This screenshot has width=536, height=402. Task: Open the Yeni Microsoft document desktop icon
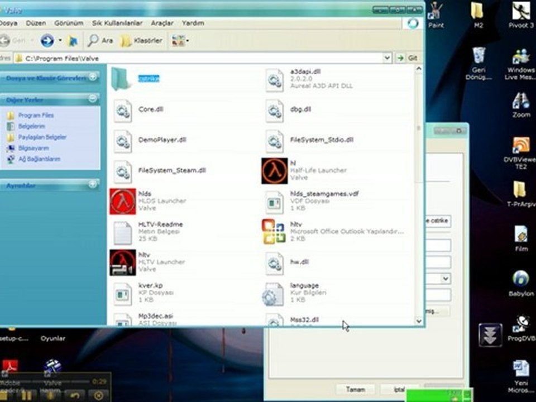(x=521, y=376)
